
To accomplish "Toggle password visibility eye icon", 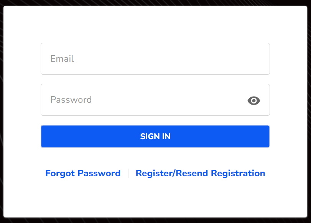I will click(x=254, y=100).
